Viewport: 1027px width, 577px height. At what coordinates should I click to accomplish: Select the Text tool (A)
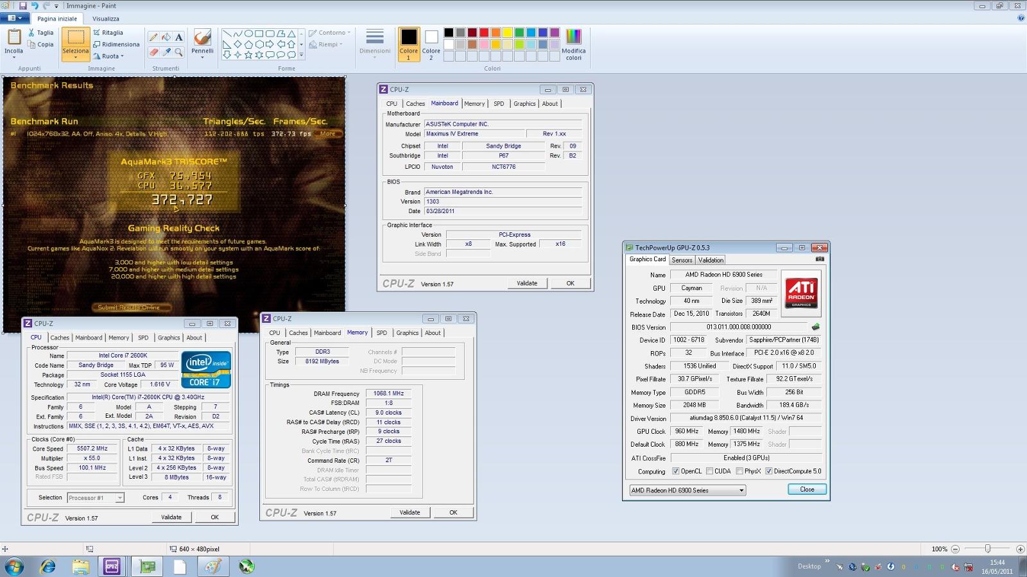(x=179, y=37)
